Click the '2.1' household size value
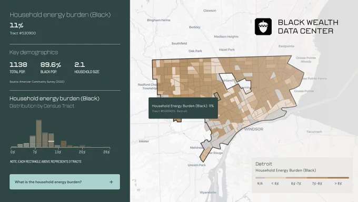The width and height of the screenshot is (358, 202). [x=79, y=65]
